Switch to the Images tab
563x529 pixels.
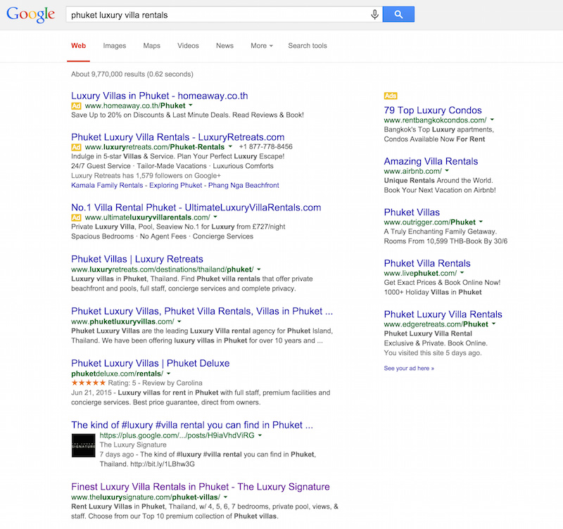pos(115,46)
